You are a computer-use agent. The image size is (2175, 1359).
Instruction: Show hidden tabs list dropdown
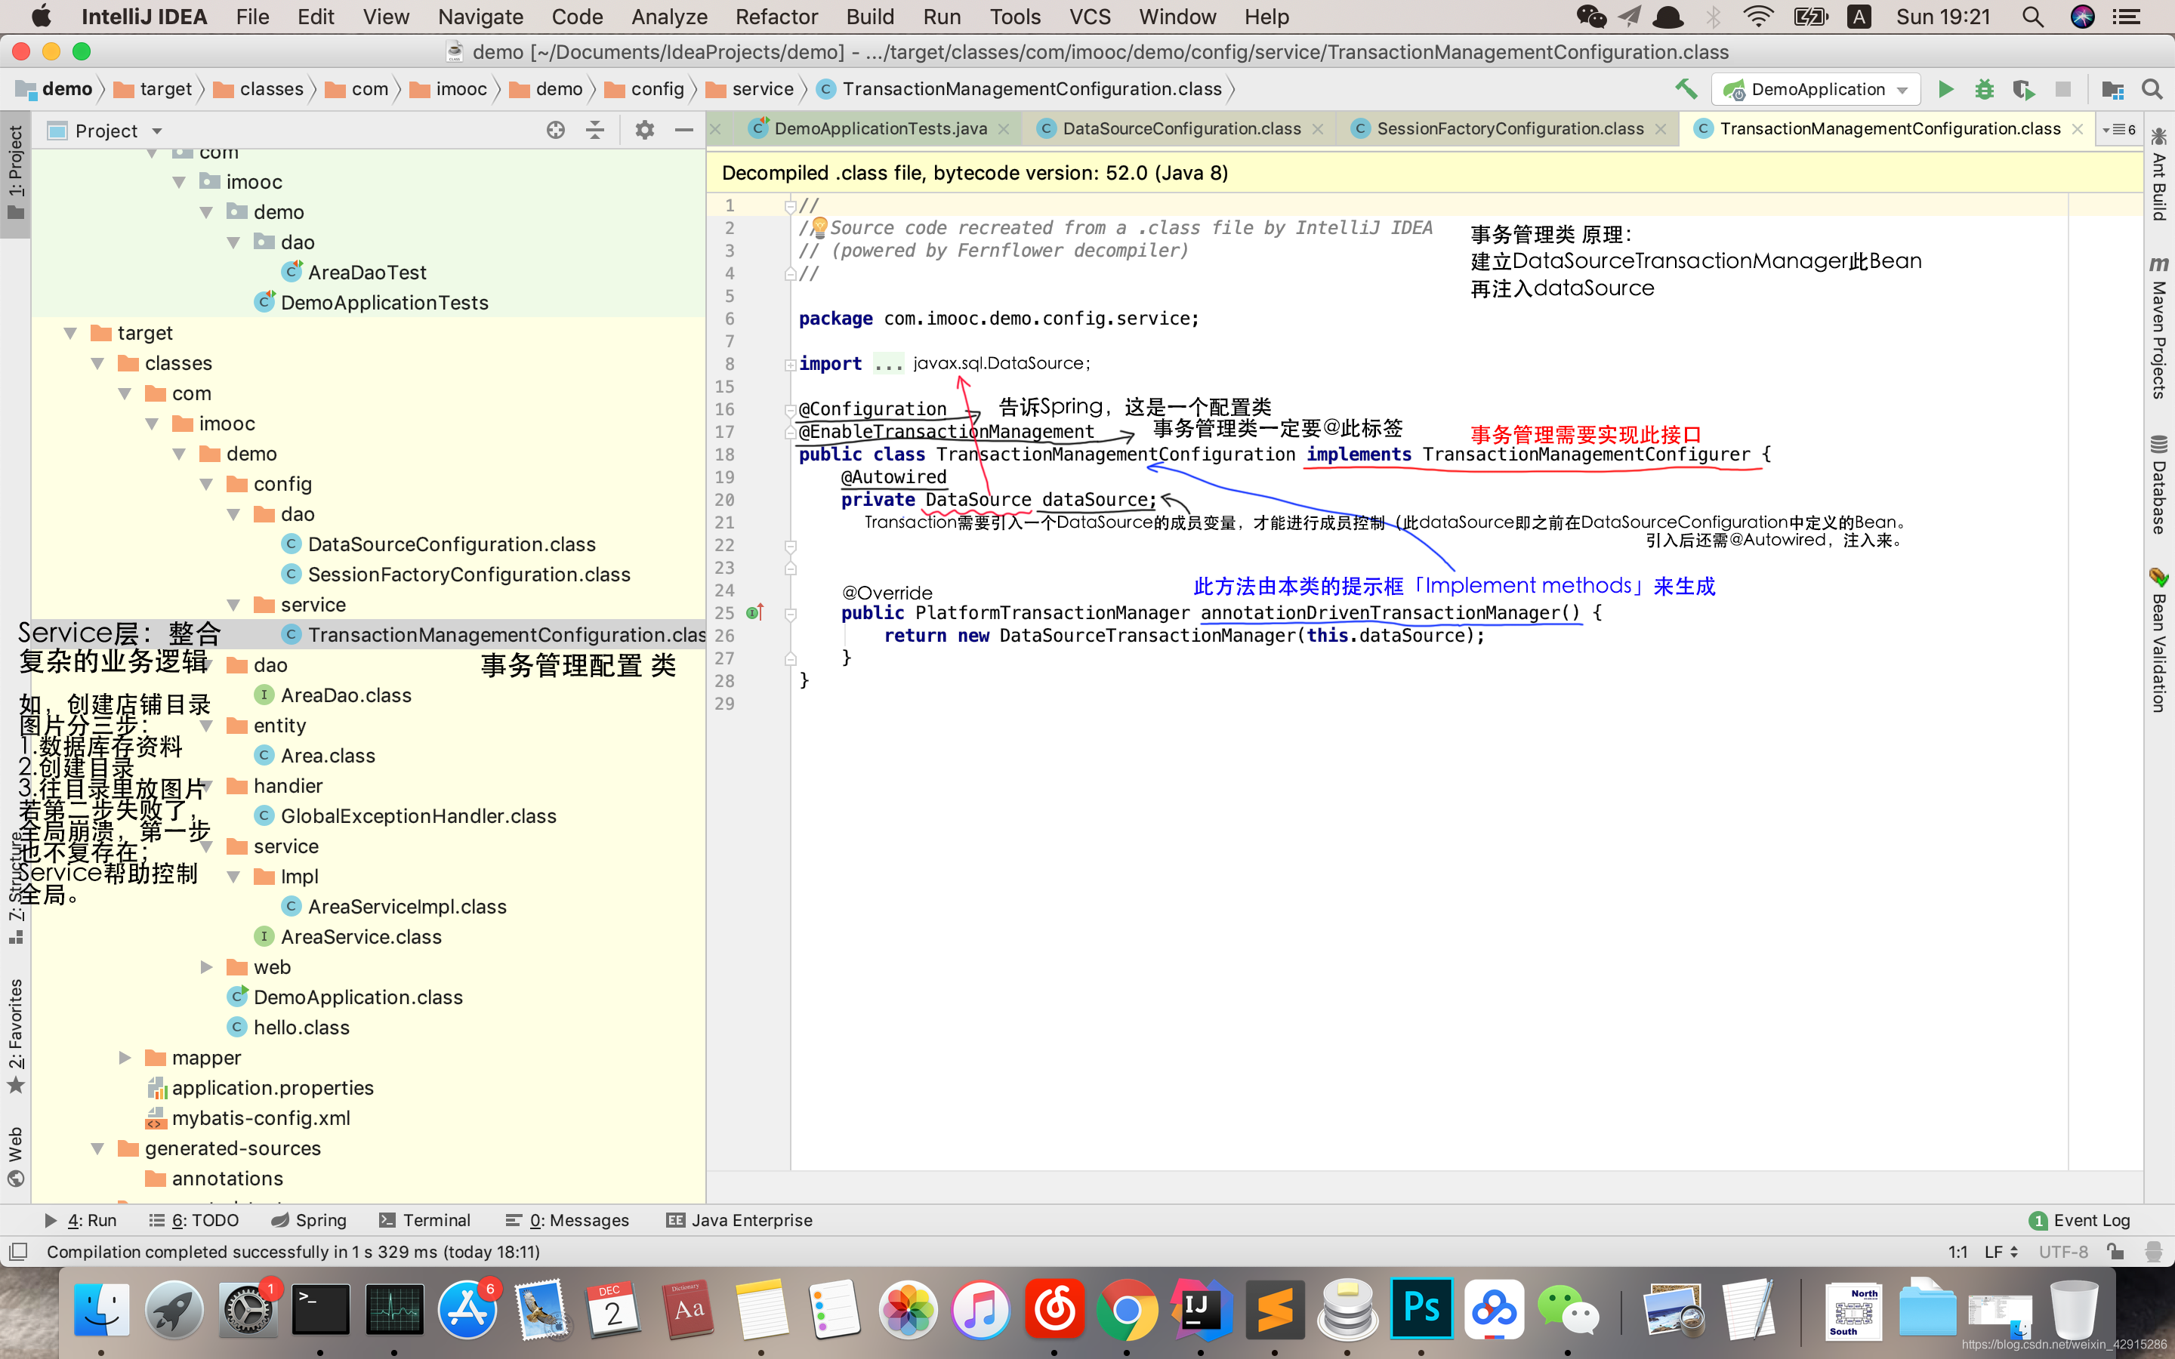(x=2119, y=129)
